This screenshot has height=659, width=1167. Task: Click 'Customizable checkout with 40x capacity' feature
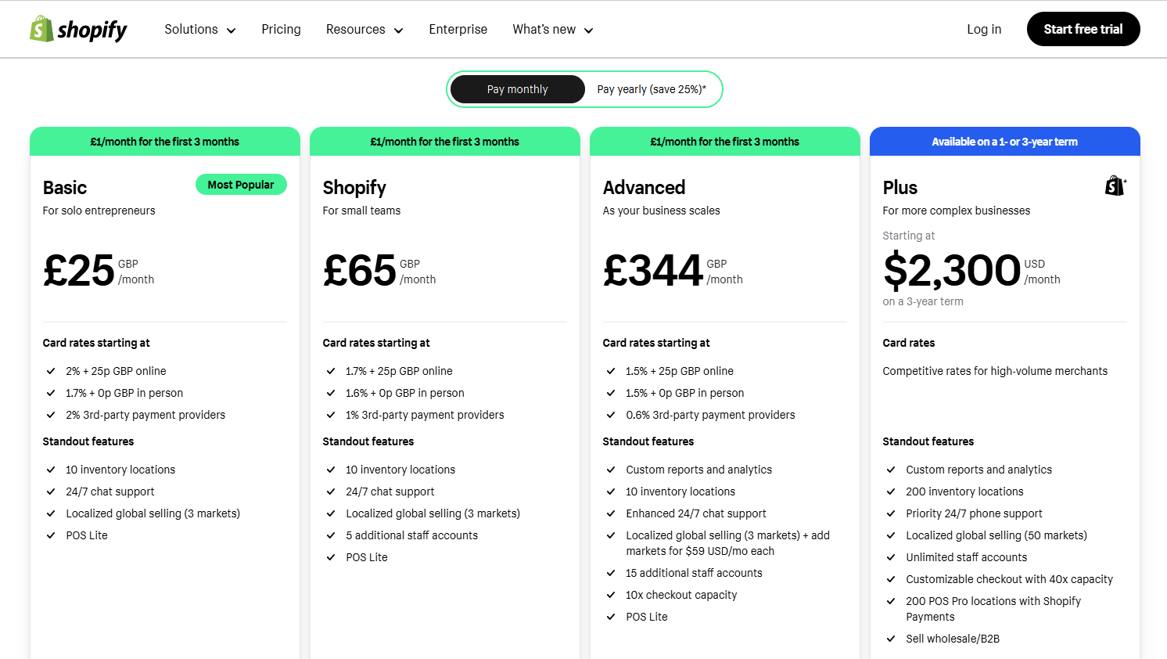pyautogui.click(x=1009, y=579)
